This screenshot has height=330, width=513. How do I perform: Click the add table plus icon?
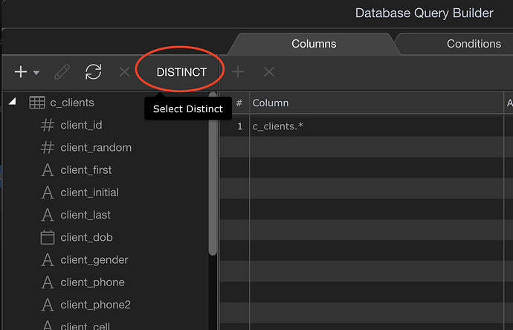(21, 72)
